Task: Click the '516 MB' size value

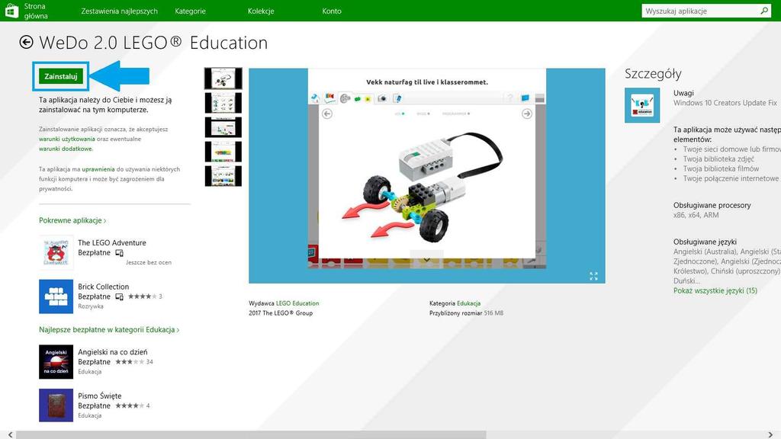Action: 493,313
